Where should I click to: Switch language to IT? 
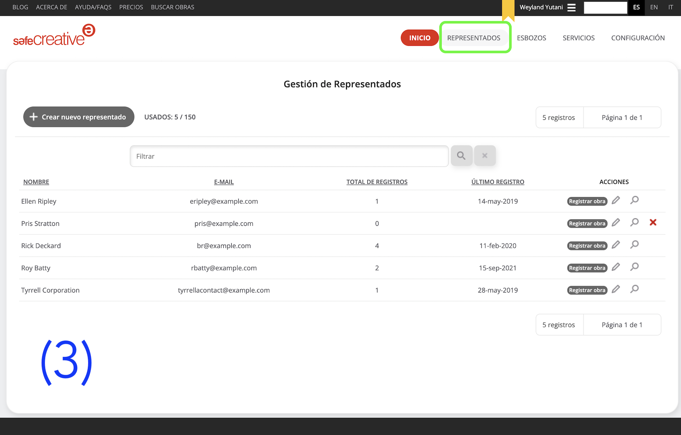coord(670,7)
